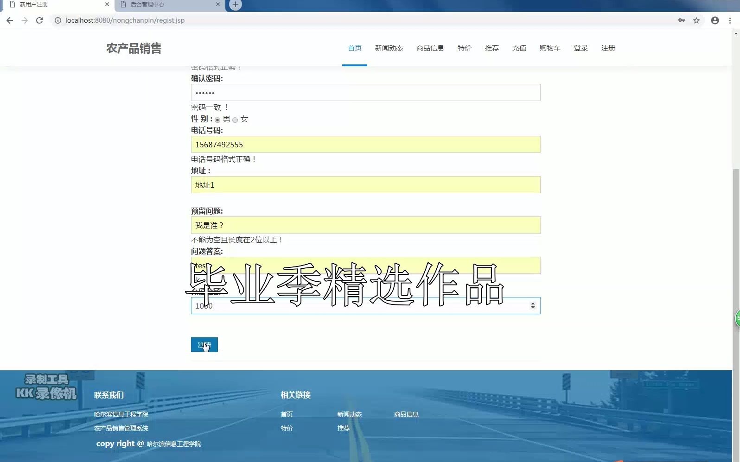This screenshot has width=740, height=462.
Task: Click the 注册 submit button
Action: [204, 345]
